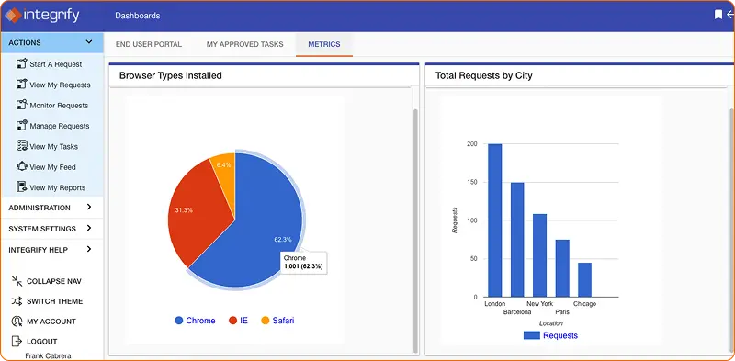The width and height of the screenshot is (735, 361).
Task: Click the red IE legend dot
Action: [232, 321]
